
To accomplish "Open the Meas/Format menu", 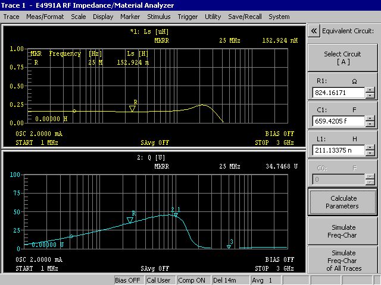I will (x=45, y=17).
